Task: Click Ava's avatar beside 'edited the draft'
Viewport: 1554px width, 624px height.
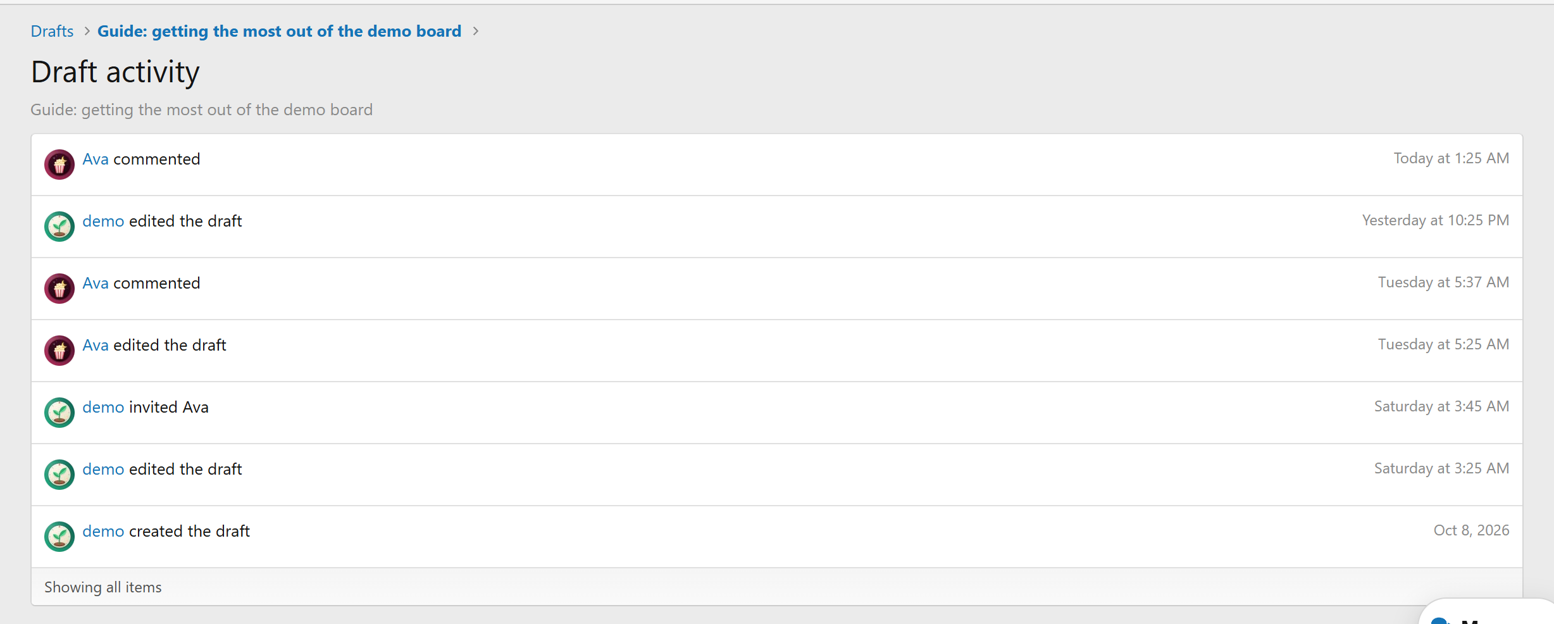Action: tap(59, 351)
